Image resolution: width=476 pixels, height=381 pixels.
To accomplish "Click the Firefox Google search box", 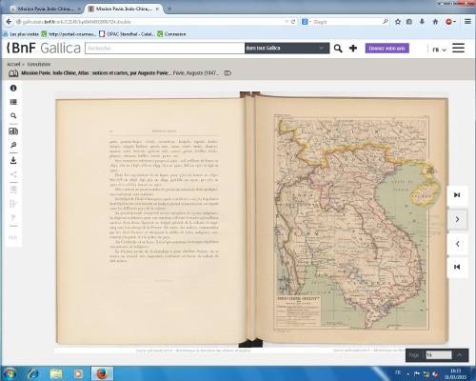I will click(346, 22).
